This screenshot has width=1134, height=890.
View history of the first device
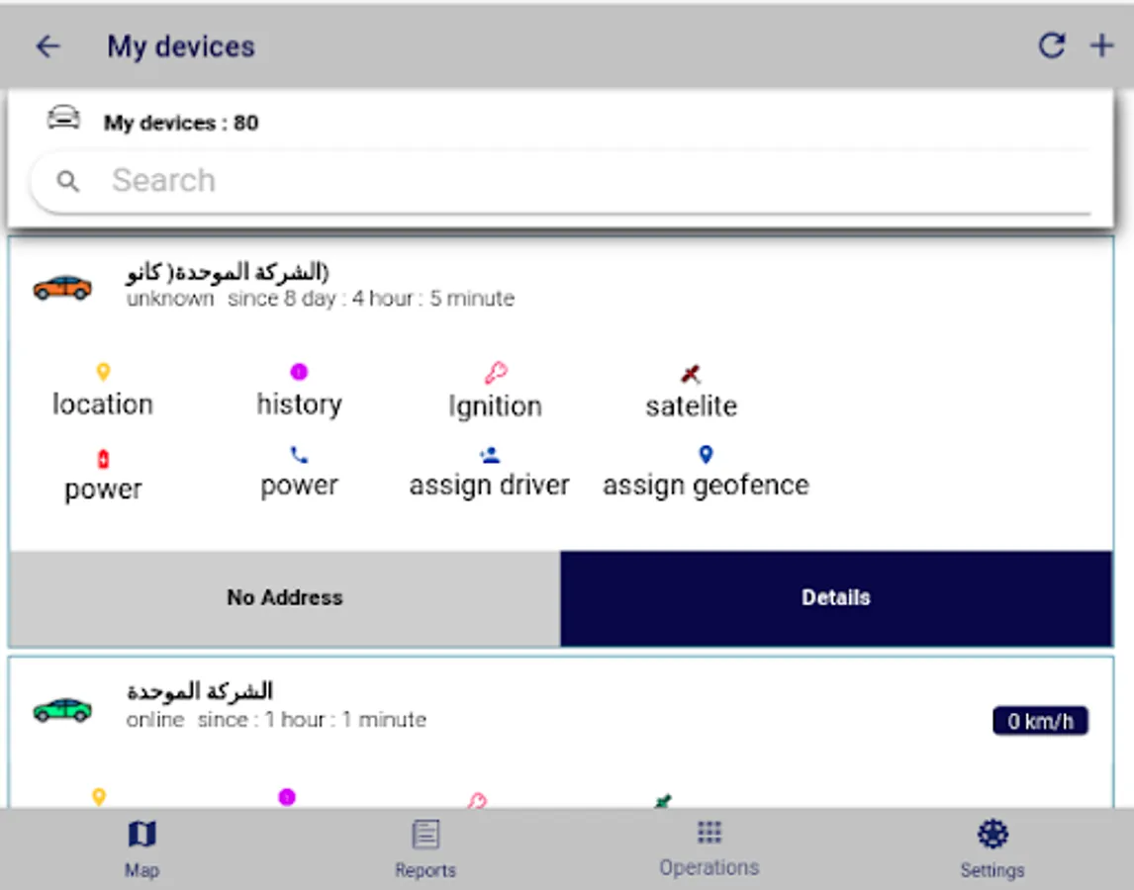(299, 392)
